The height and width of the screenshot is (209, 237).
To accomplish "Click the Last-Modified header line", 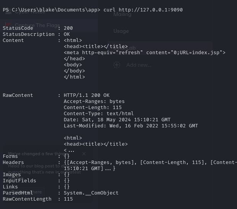I will [x=131, y=125].
